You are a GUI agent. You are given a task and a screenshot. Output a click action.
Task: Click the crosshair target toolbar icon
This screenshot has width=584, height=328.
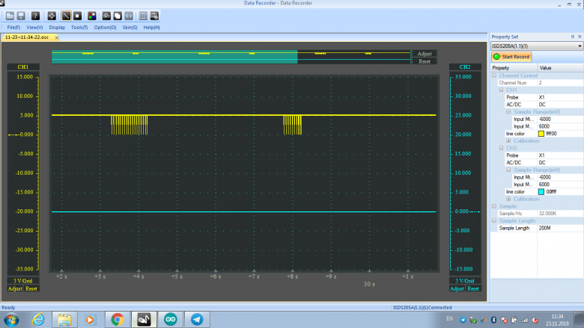52,16
